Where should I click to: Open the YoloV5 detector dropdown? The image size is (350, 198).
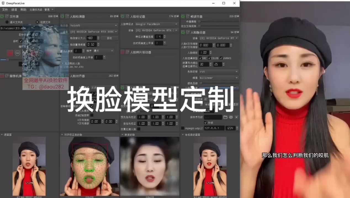pos(94,25)
